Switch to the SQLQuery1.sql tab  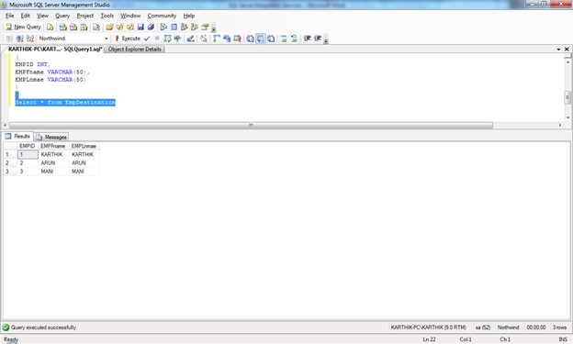pos(55,50)
